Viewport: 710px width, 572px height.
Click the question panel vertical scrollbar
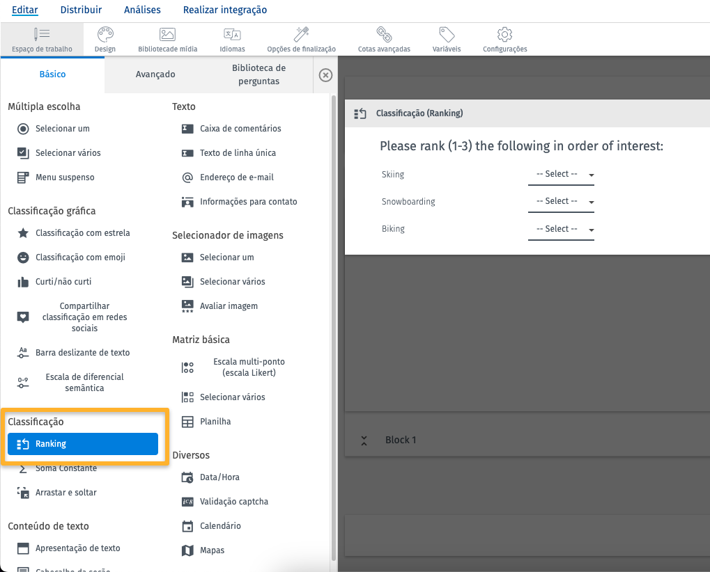point(334,327)
